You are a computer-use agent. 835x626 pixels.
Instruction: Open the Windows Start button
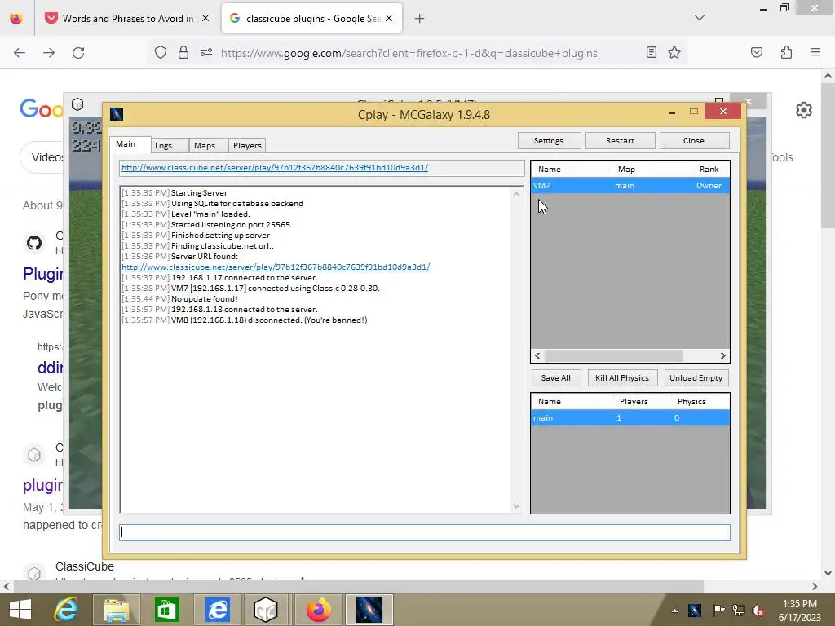pyautogui.click(x=20, y=610)
